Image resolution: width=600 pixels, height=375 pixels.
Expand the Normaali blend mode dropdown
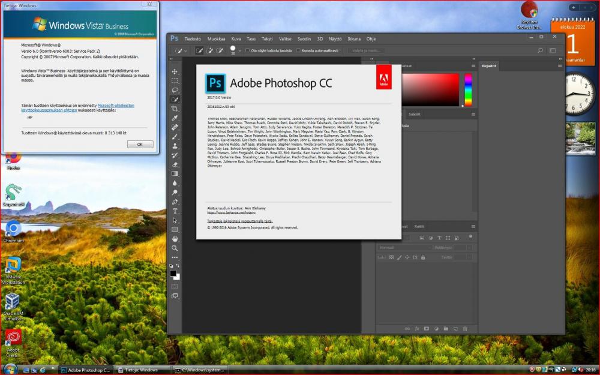pos(404,247)
